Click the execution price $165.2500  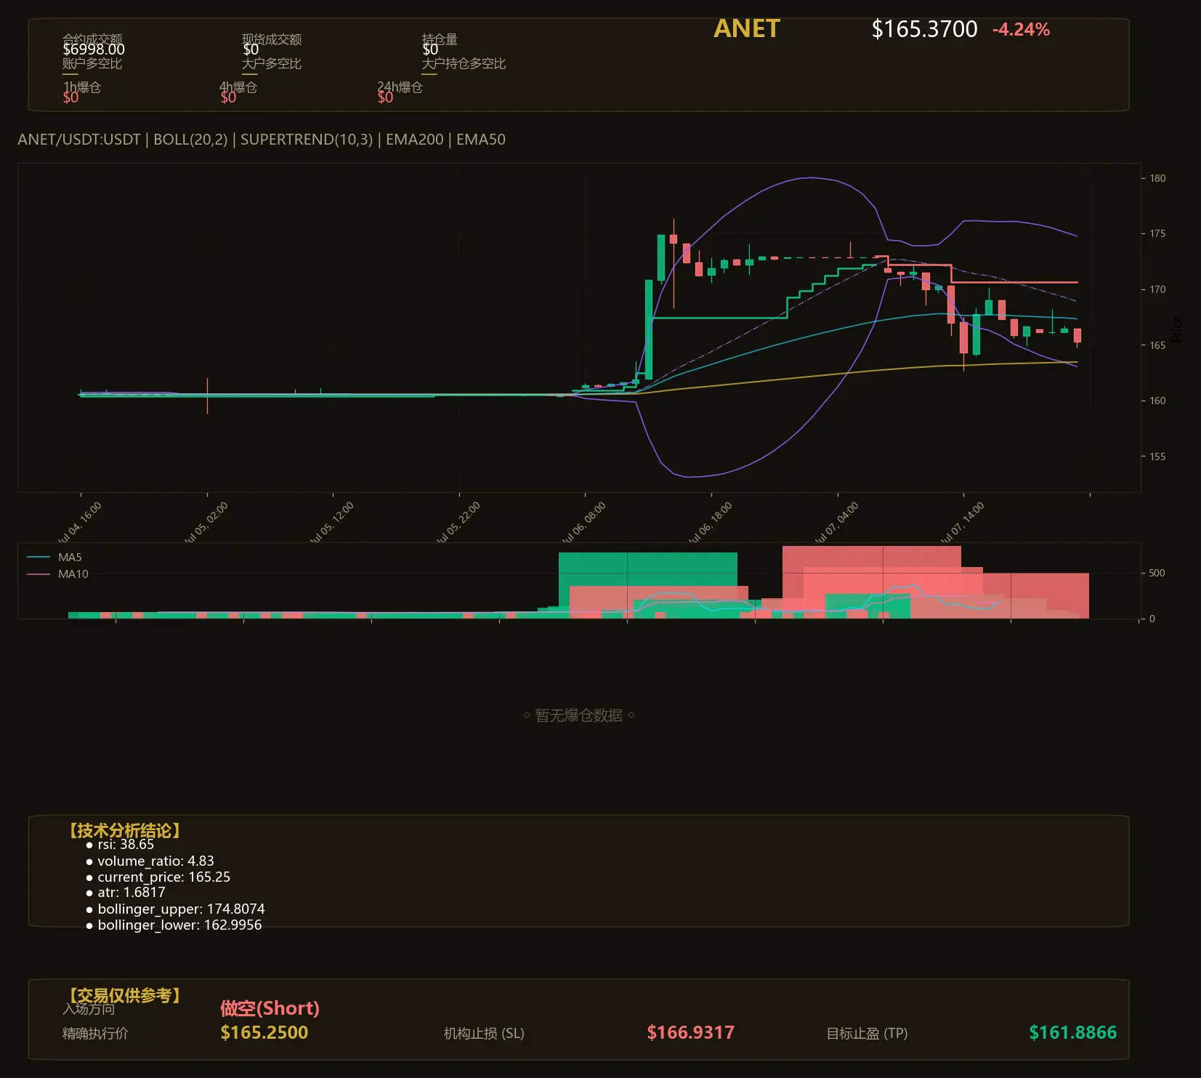(264, 1033)
